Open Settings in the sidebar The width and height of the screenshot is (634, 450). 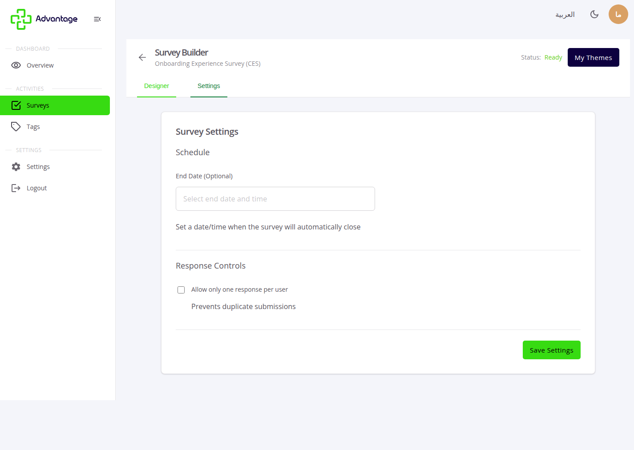[55, 167]
